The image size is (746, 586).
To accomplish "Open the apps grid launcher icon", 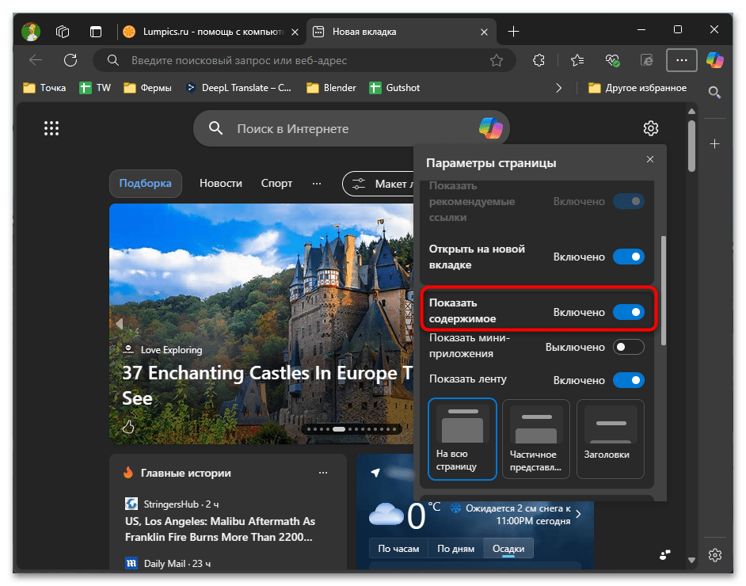I will click(51, 128).
